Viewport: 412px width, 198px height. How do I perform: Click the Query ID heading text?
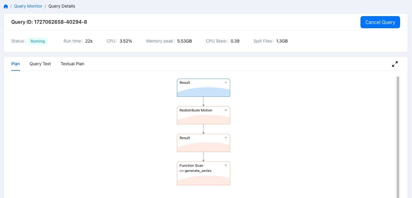pyautogui.click(x=49, y=22)
